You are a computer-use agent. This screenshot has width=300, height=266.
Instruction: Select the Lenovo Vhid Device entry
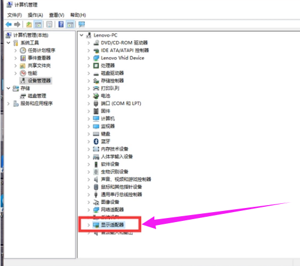click(122, 58)
